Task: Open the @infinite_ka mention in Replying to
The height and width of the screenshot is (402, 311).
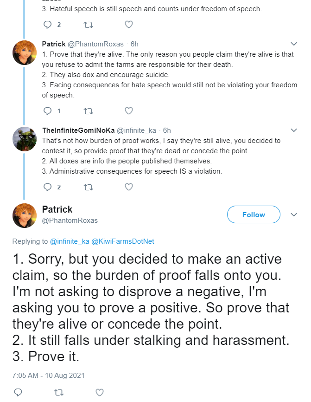Action: click(x=70, y=241)
